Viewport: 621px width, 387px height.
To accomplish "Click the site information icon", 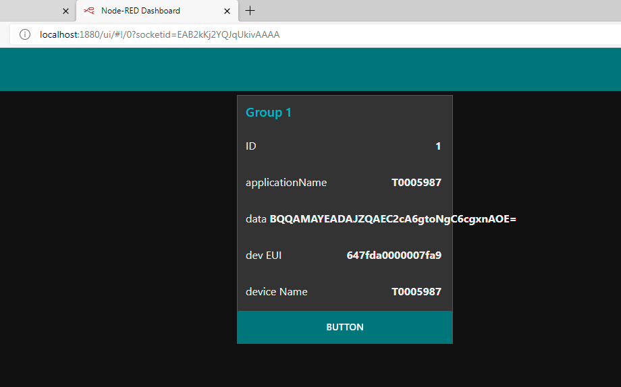I will pos(25,34).
